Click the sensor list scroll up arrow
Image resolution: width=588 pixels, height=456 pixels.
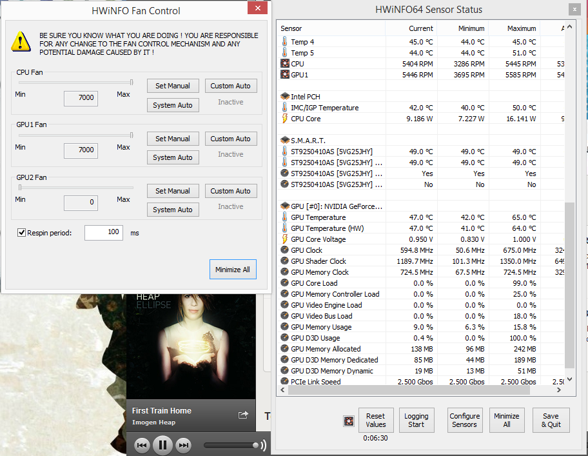tap(569, 27)
